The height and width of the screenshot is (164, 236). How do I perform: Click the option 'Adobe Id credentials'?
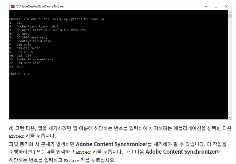pyautogui.click(x=35, y=59)
